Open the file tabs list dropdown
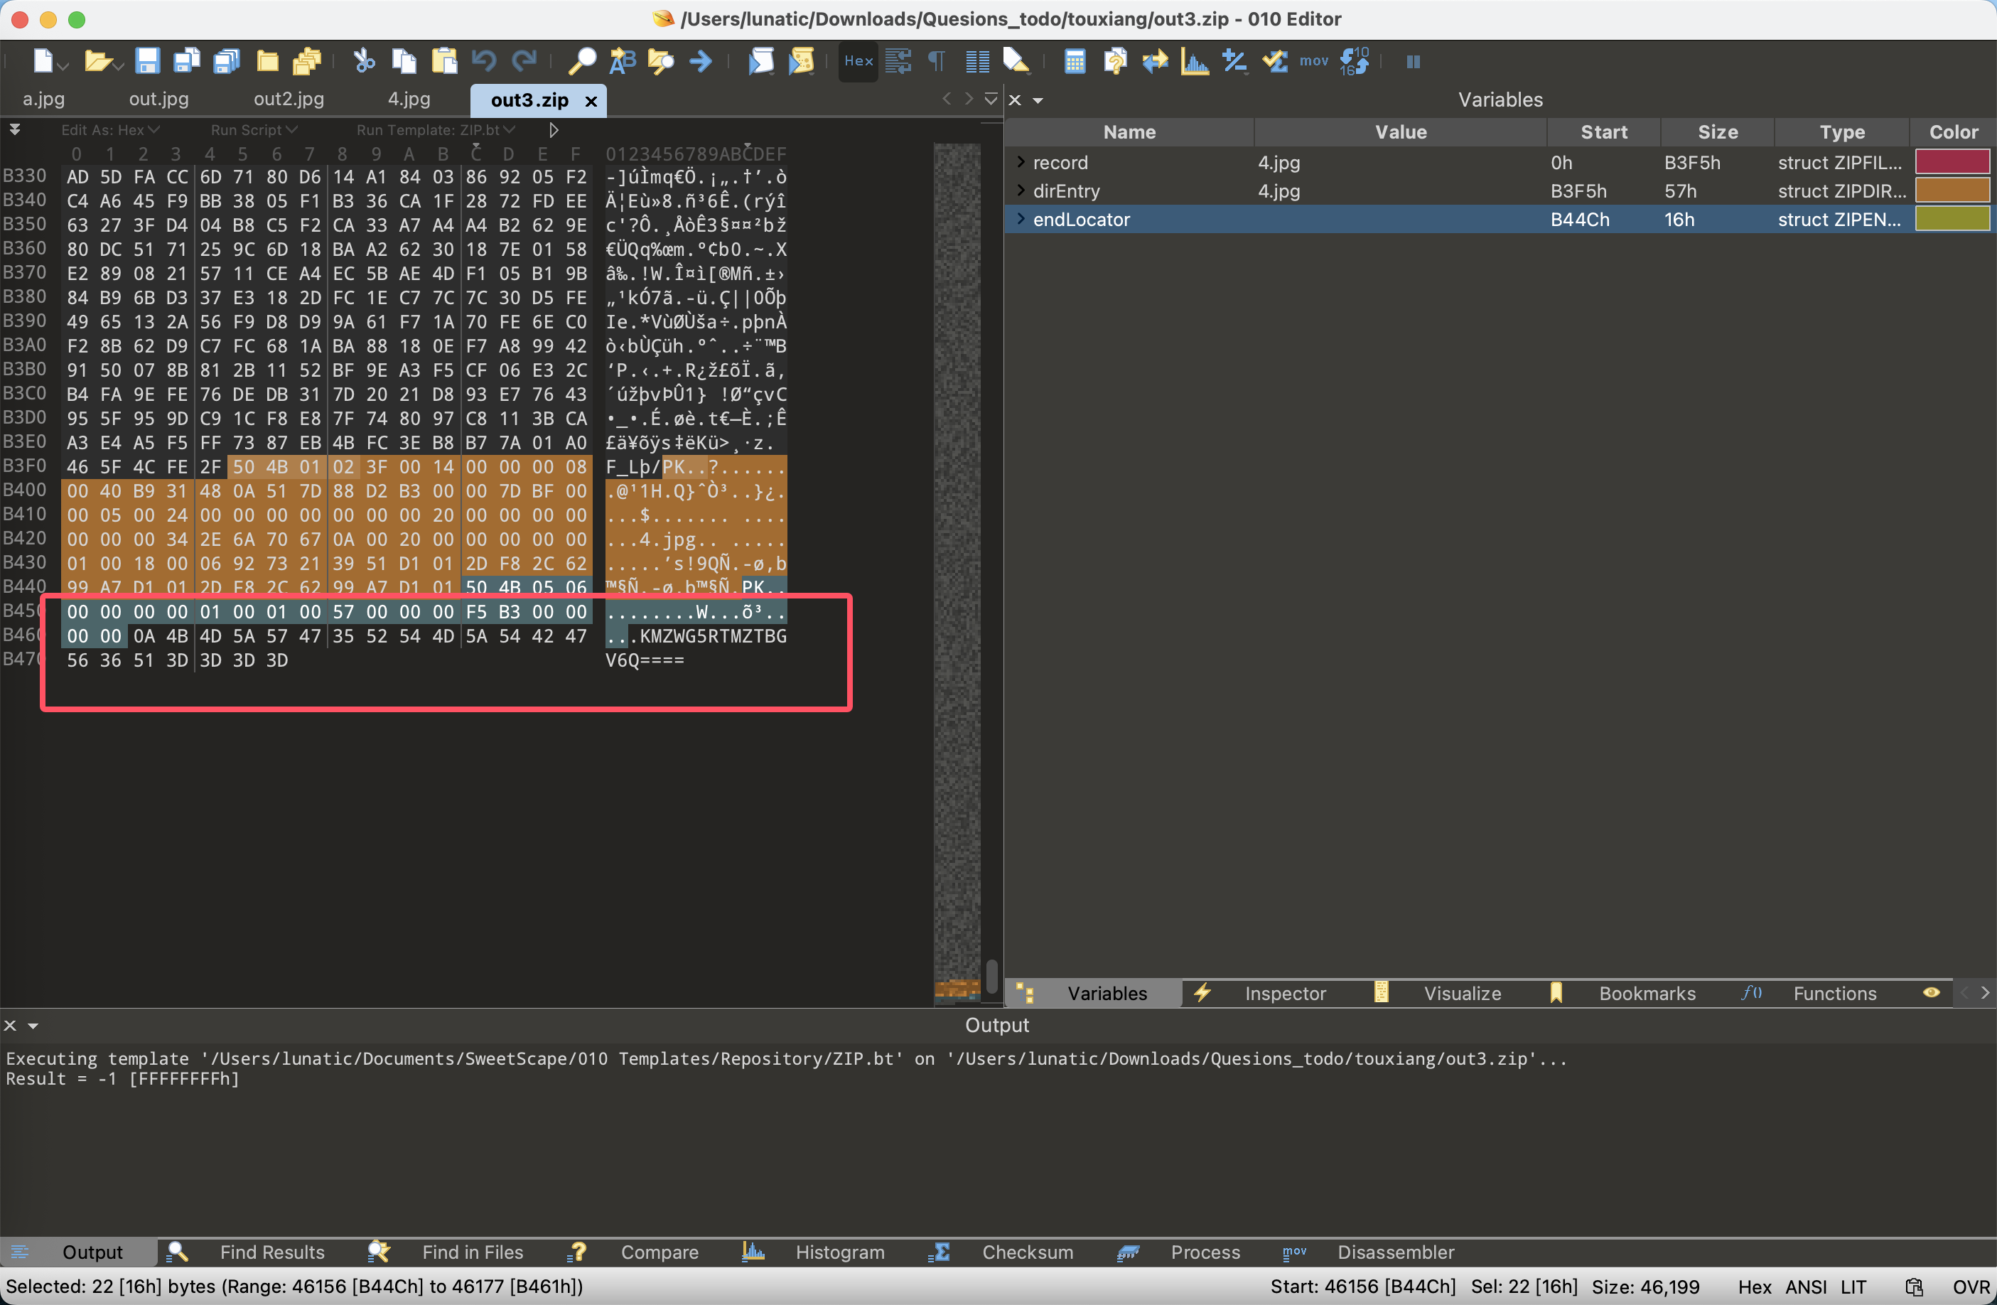Screen dimensions: 1997x1305 tap(991, 99)
